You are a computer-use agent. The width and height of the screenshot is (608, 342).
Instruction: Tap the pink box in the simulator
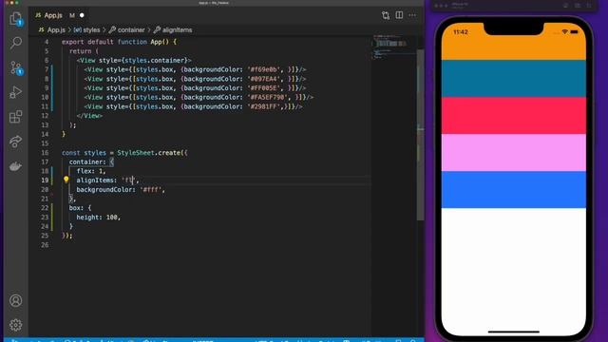513,153
